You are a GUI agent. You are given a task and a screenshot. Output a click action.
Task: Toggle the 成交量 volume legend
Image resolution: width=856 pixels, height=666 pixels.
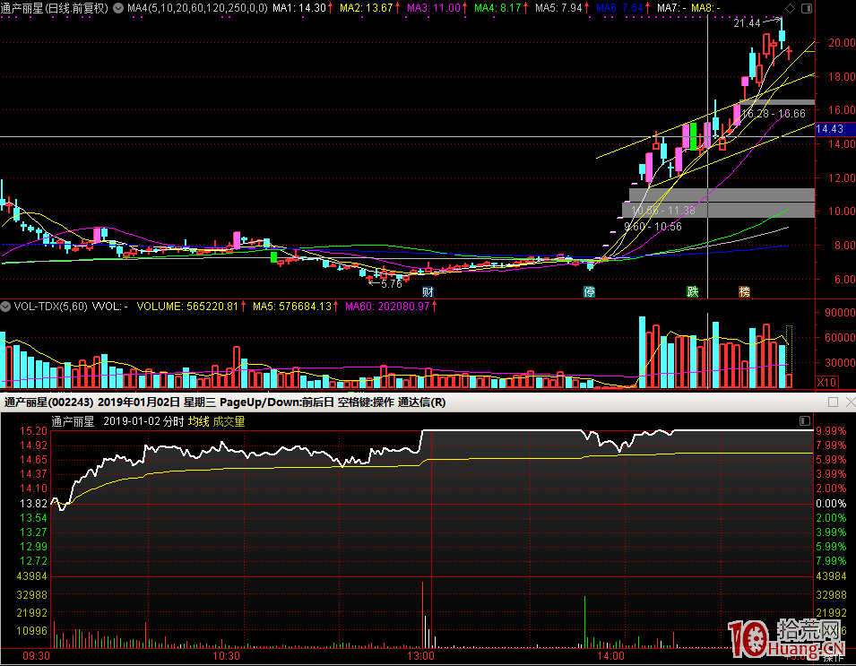229,421
